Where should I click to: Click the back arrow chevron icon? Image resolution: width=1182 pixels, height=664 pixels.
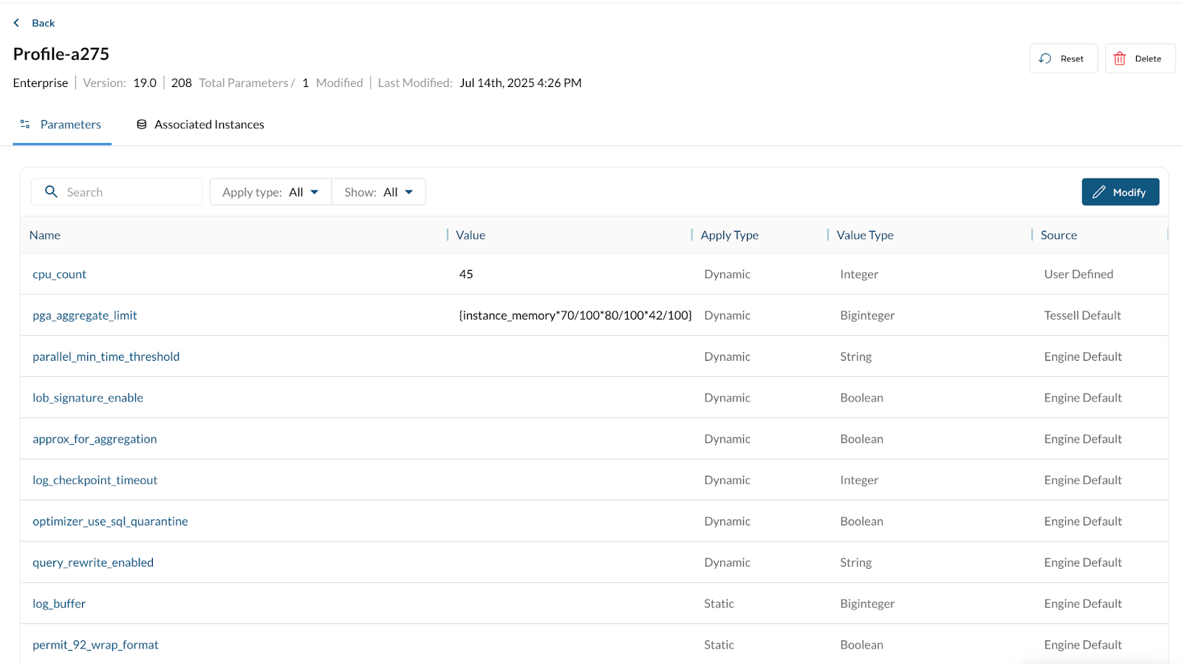pyautogui.click(x=17, y=23)
